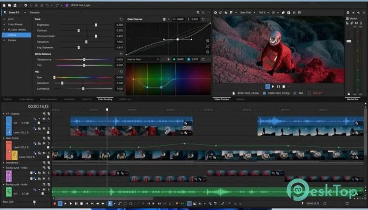Open Master bus FX
368x210 pixels.
tap(347, 23)
